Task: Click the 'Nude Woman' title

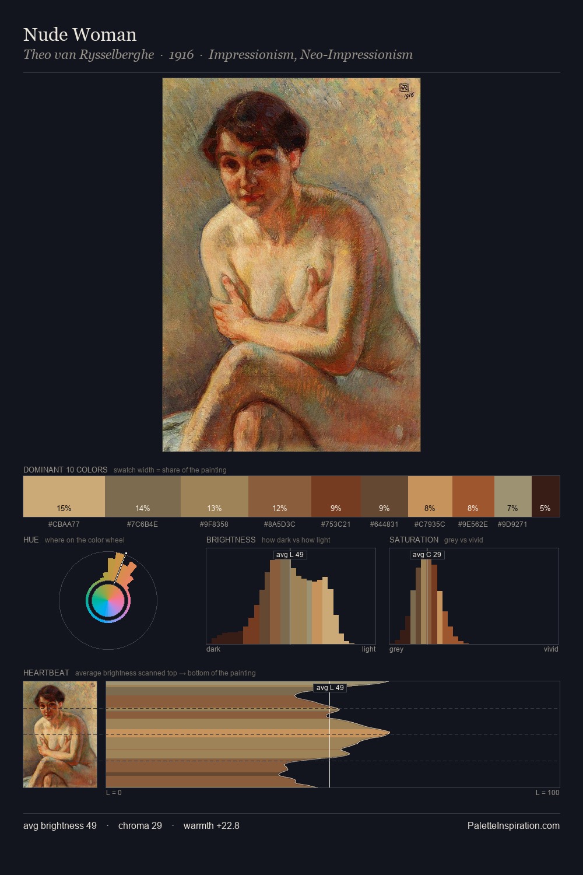Action: pyautogui.click(x=80, y=34)
